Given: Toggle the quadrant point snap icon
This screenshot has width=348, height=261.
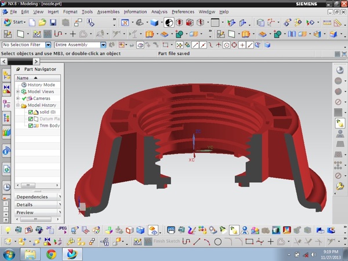Looking at the screenshot, I should (234, 45).
